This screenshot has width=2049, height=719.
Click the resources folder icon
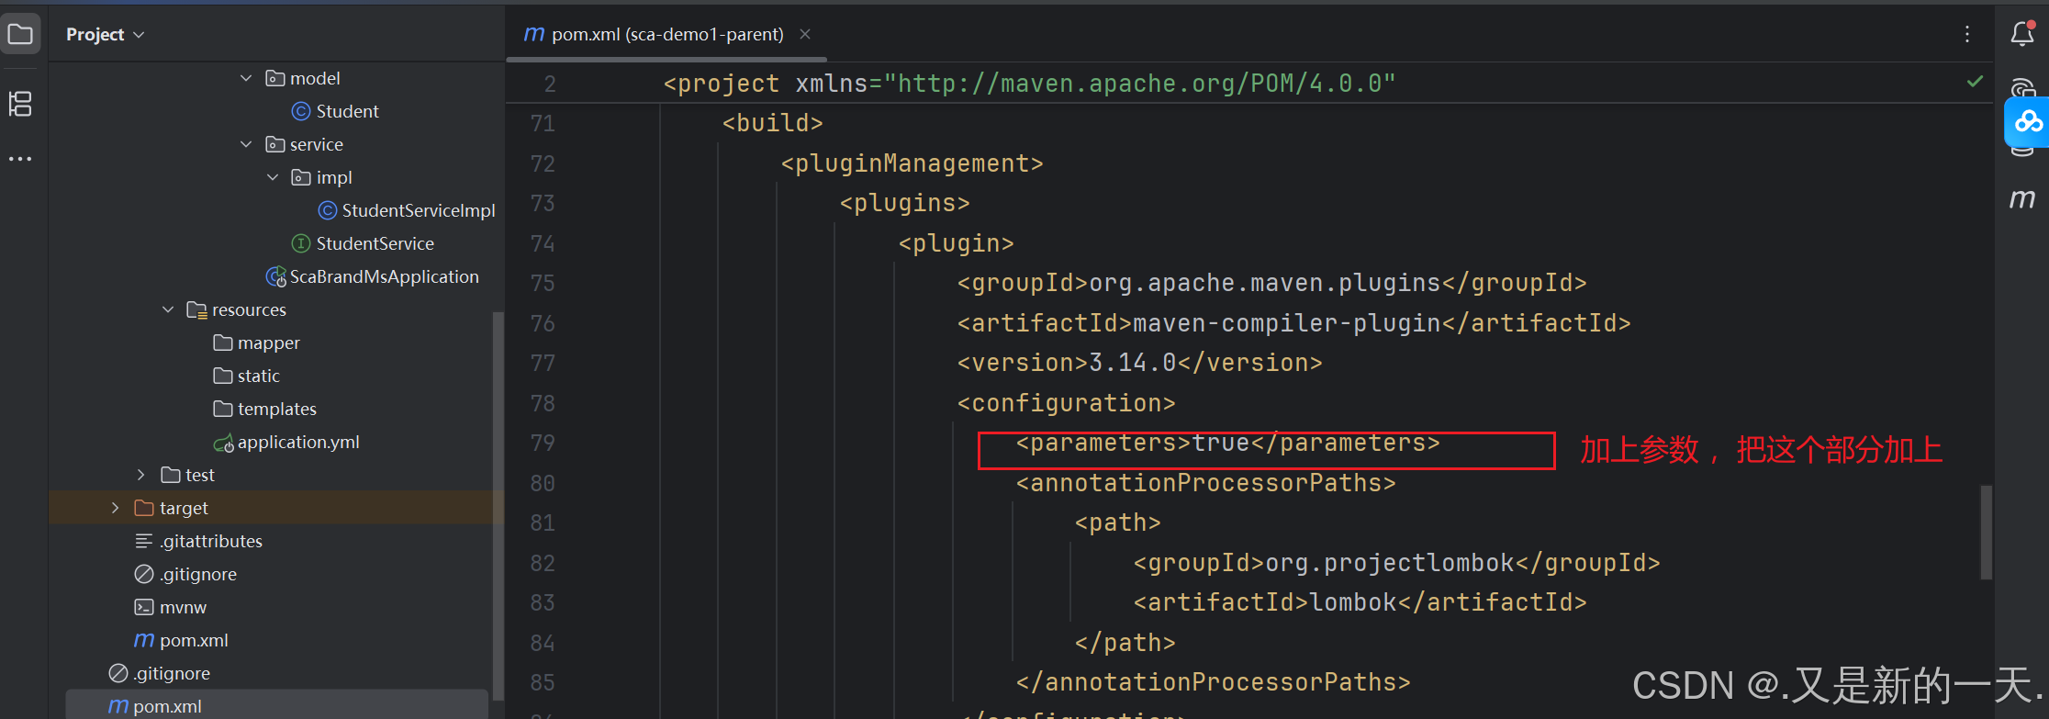[196, 309]
